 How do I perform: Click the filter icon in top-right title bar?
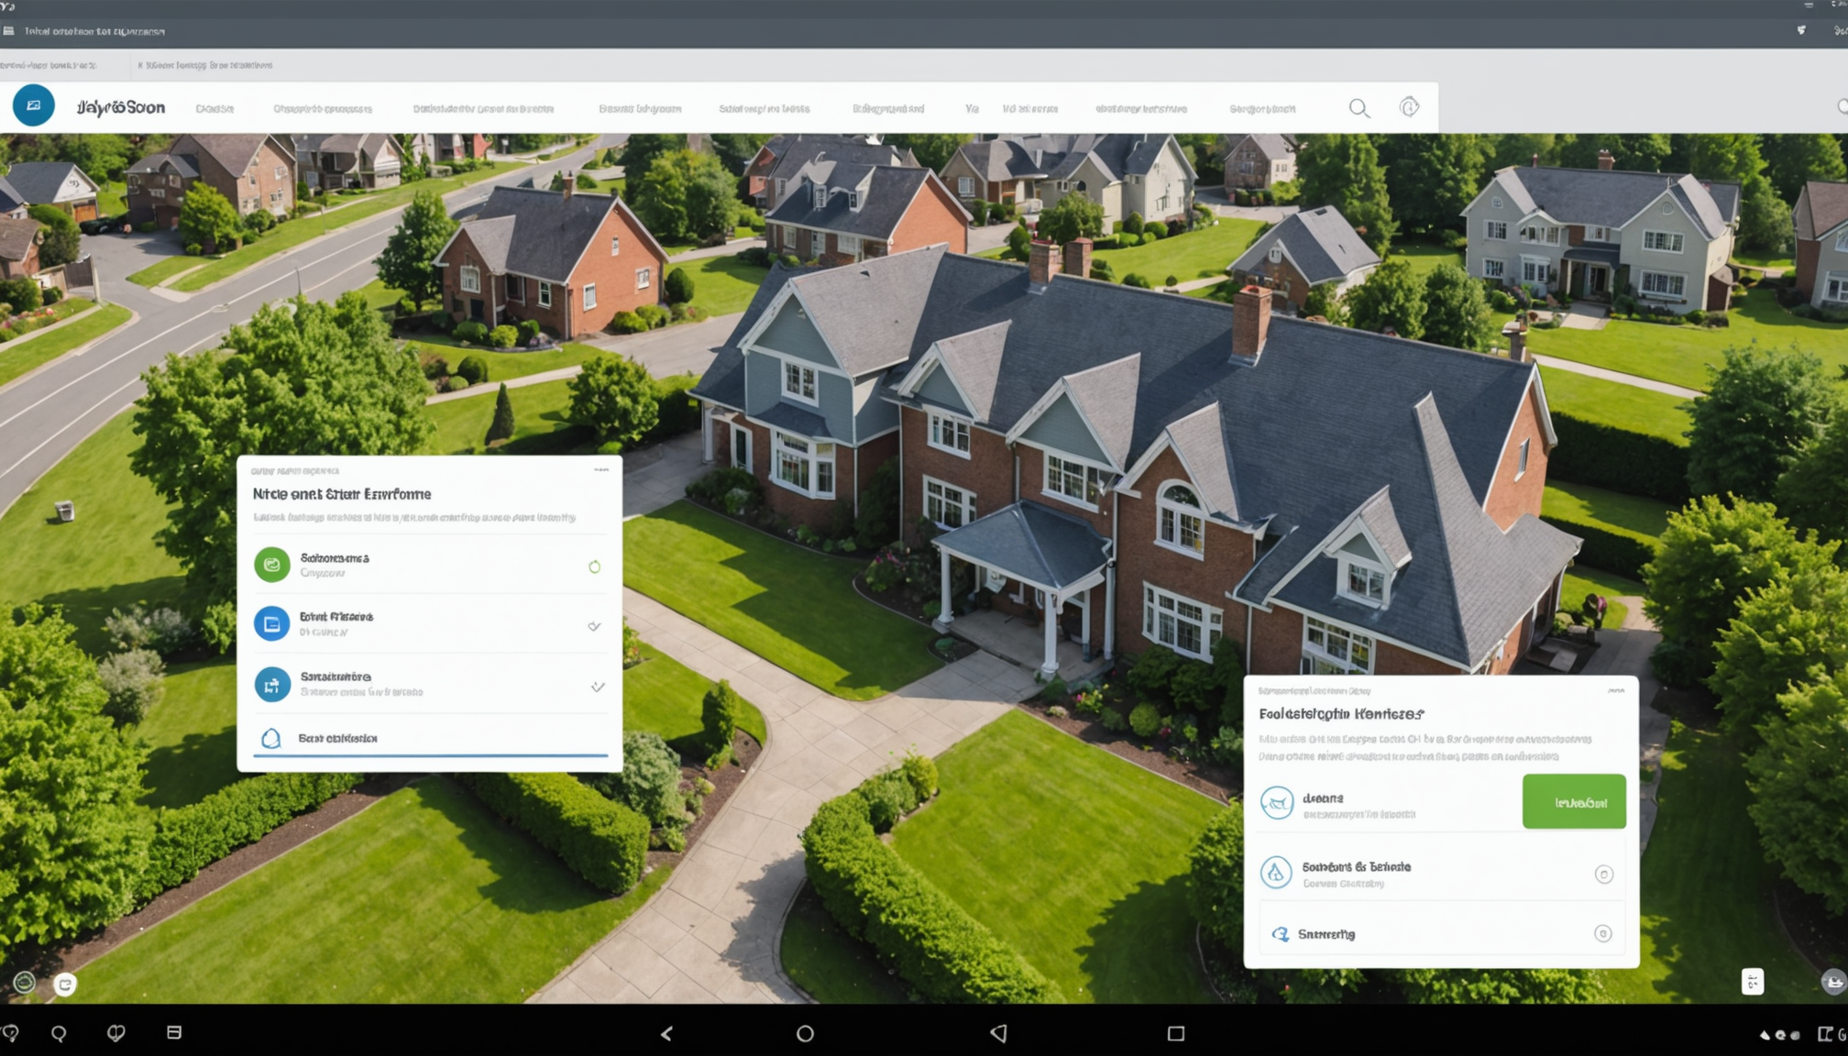1801,30
